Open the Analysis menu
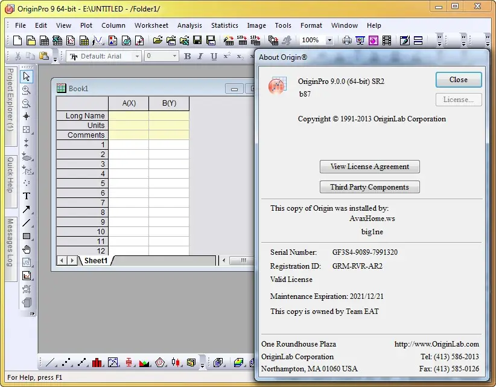The width and height of the screenshot is (496, 387). point(189,25)
